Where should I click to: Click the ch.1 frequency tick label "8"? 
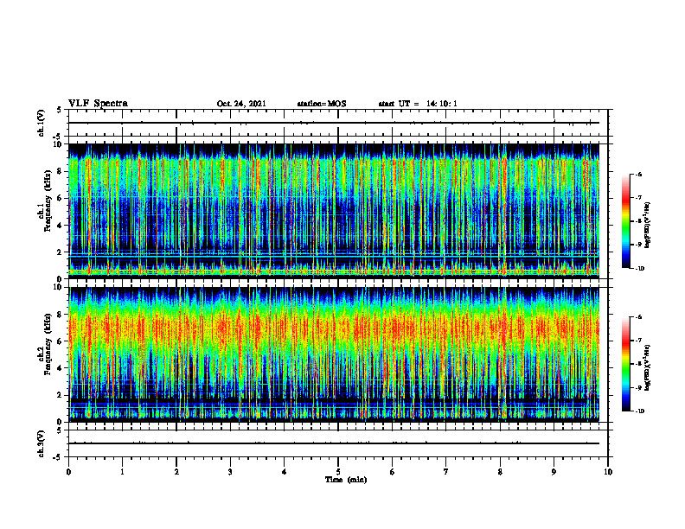60,171
